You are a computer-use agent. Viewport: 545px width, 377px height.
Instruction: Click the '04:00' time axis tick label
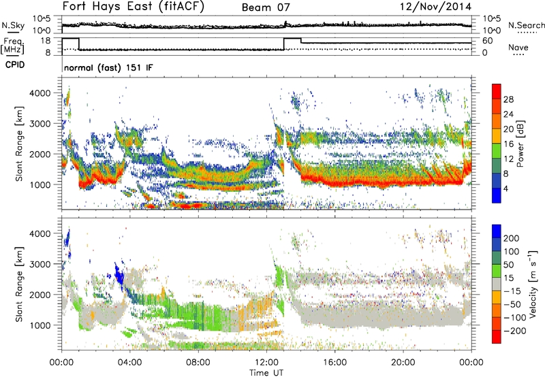click(x=130, y=363)
